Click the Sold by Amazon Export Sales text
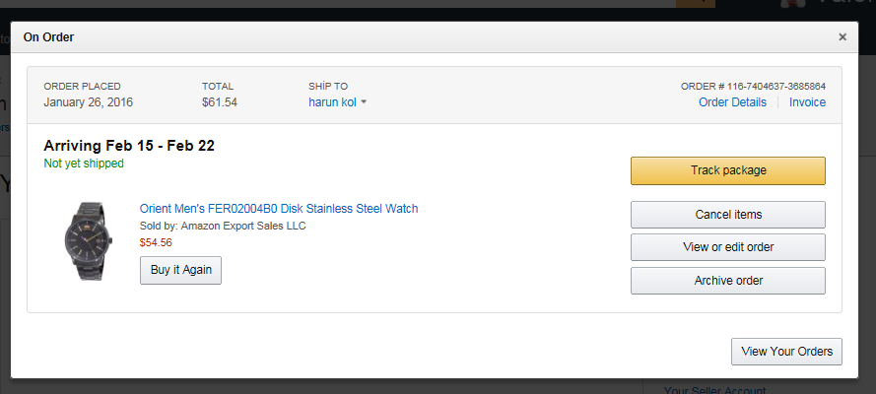 click(223, 226)
